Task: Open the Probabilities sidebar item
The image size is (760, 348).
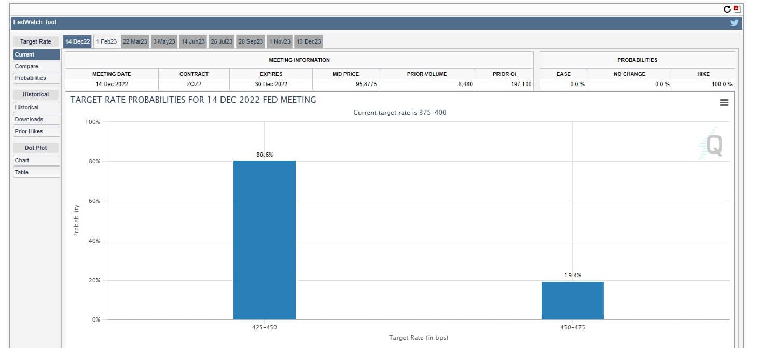Action: [x=36, y=78]
